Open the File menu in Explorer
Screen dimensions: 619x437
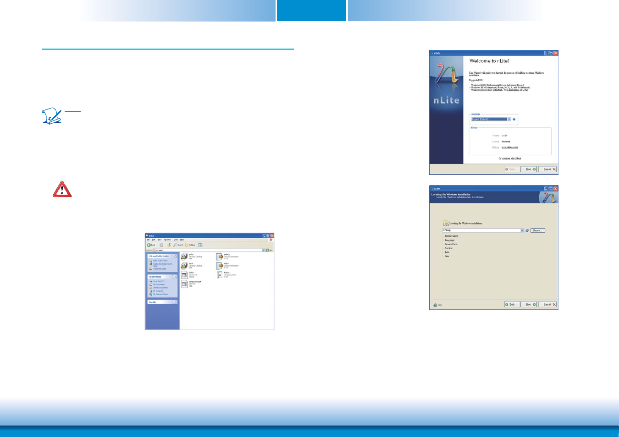[x=148, y=240]
